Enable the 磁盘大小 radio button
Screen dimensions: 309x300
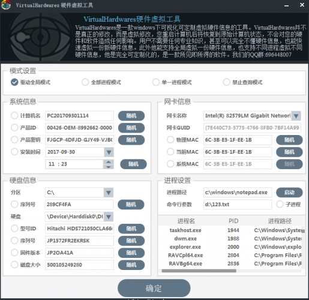tap(14, 265)
